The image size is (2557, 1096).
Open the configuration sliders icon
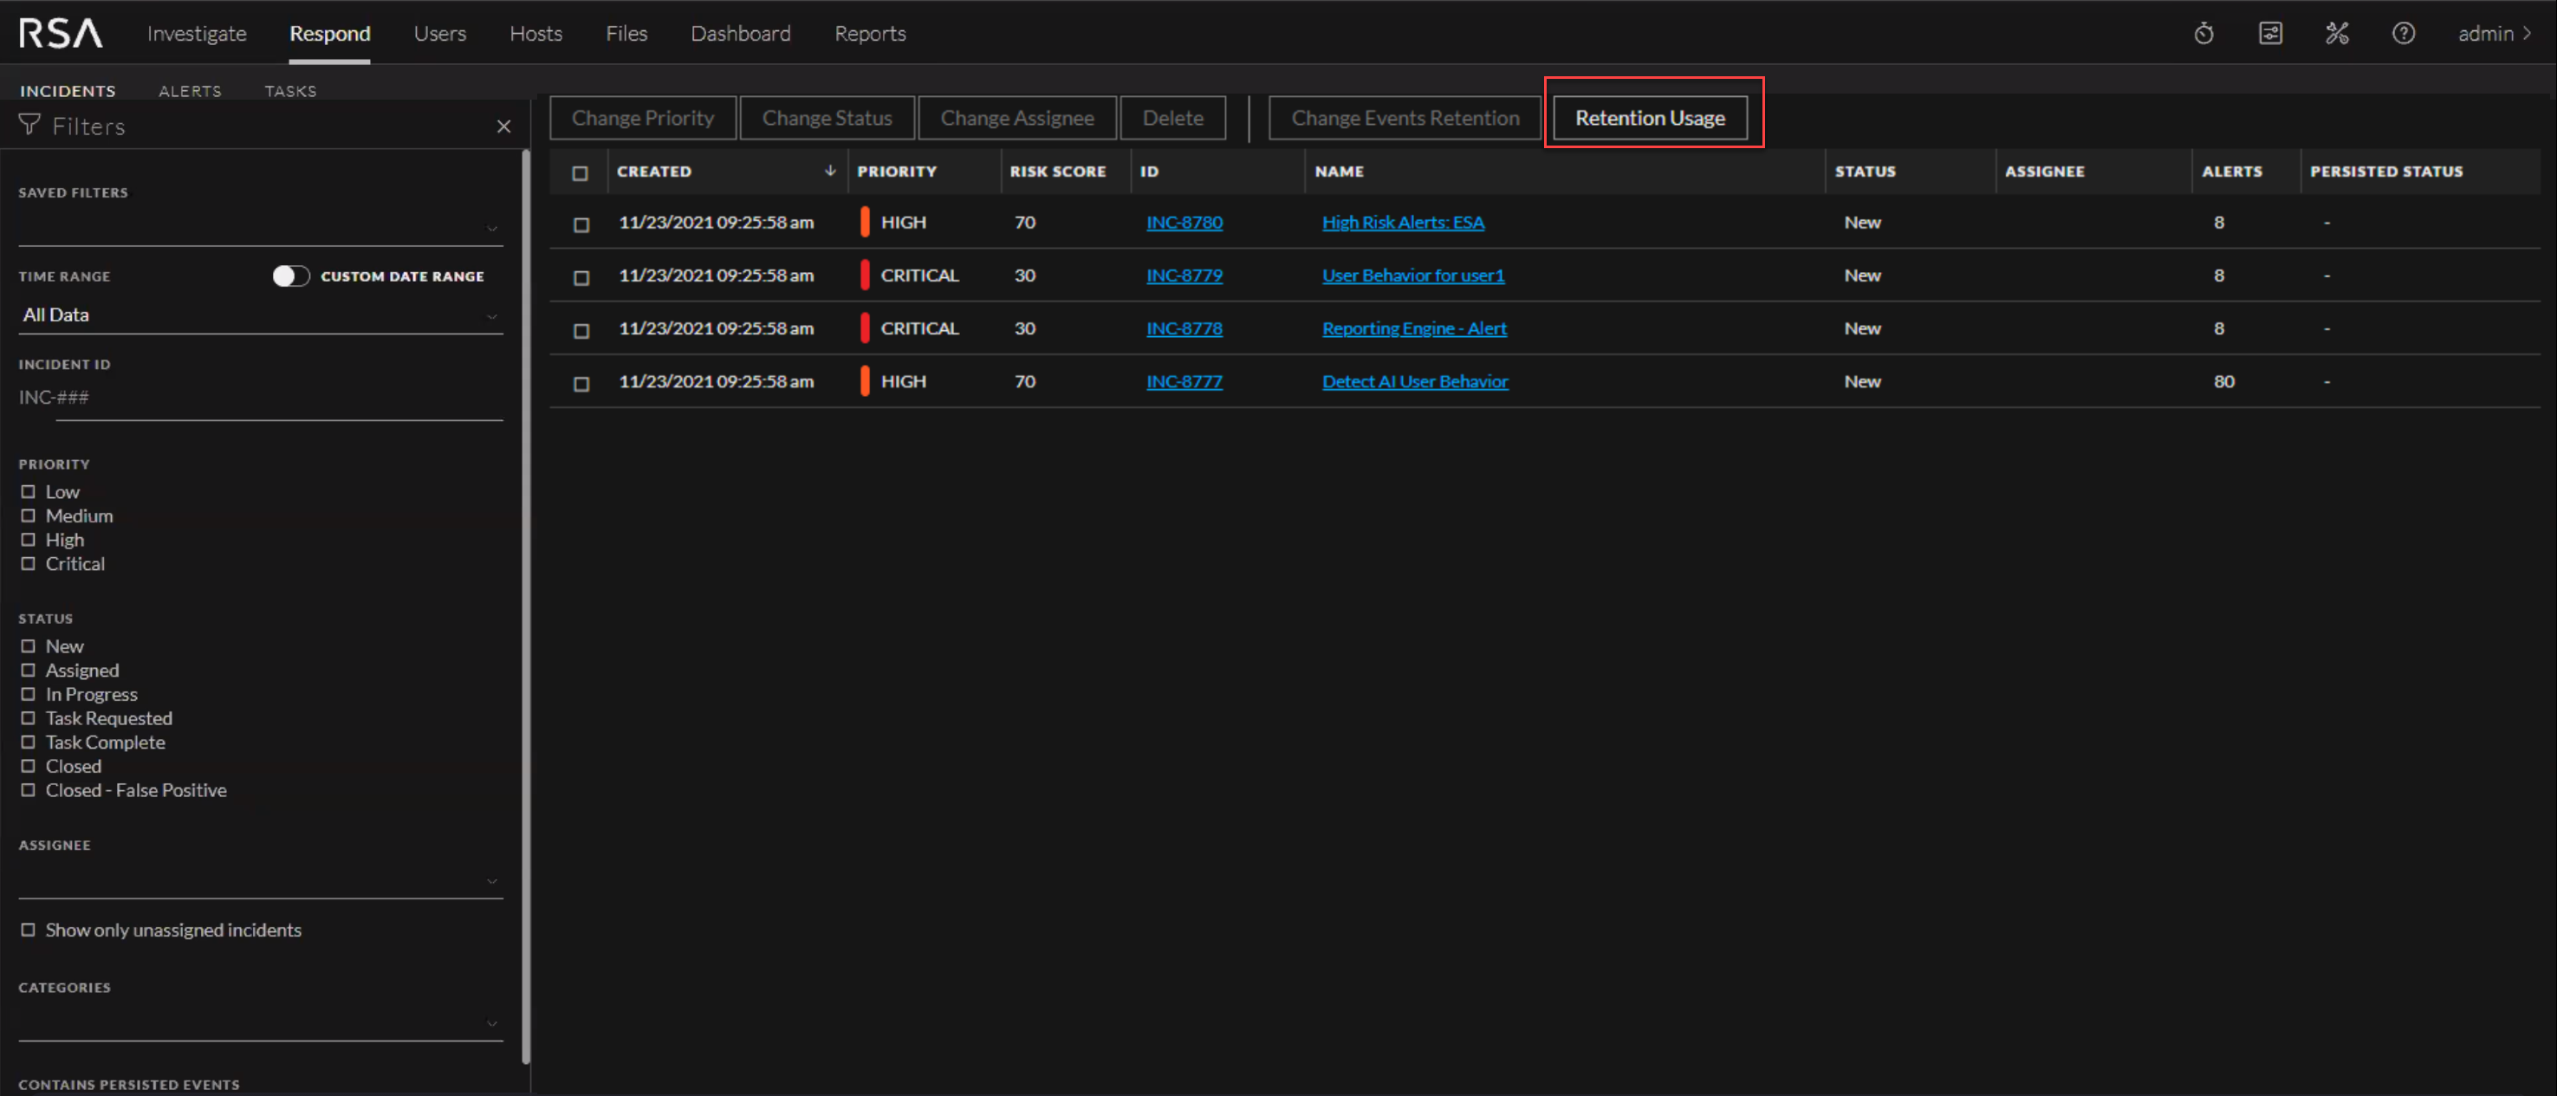2270,34
